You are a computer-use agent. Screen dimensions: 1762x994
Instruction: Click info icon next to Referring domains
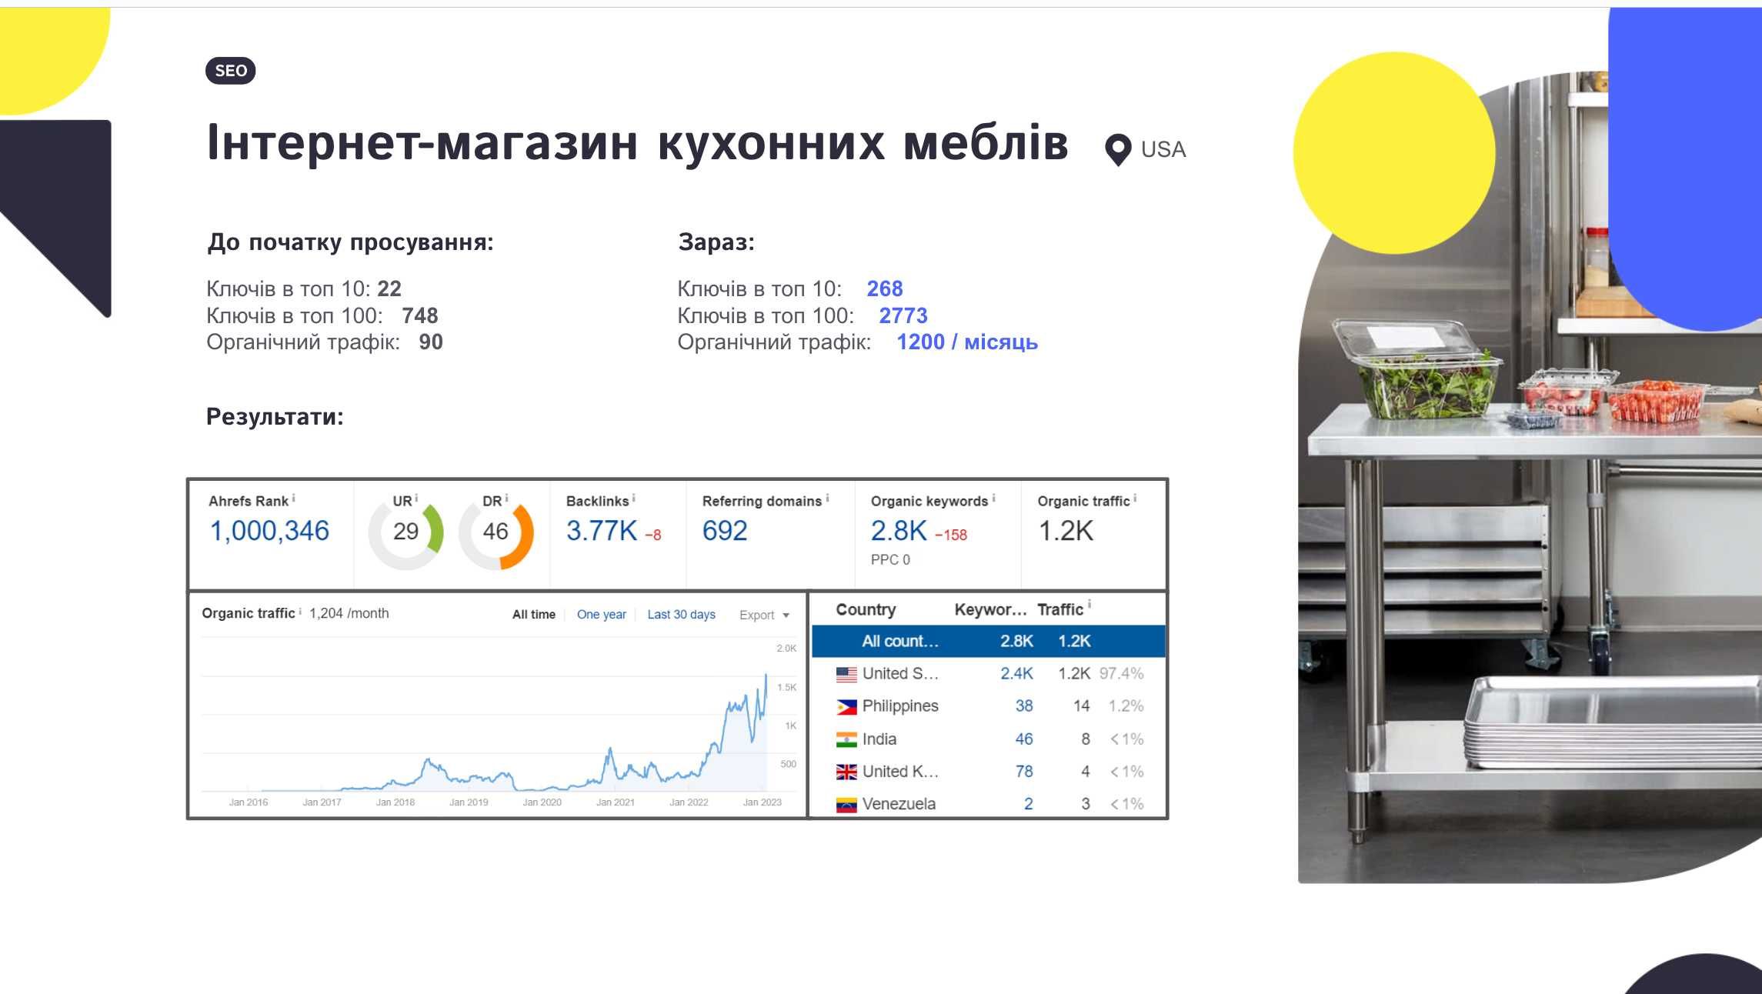(x=827, y=499)
